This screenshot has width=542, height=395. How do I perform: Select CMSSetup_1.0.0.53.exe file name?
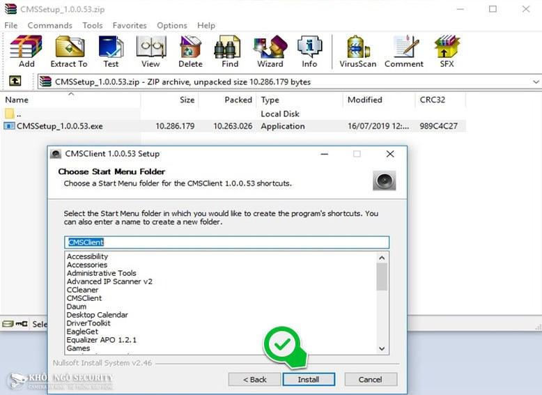[x=60, y=126]
